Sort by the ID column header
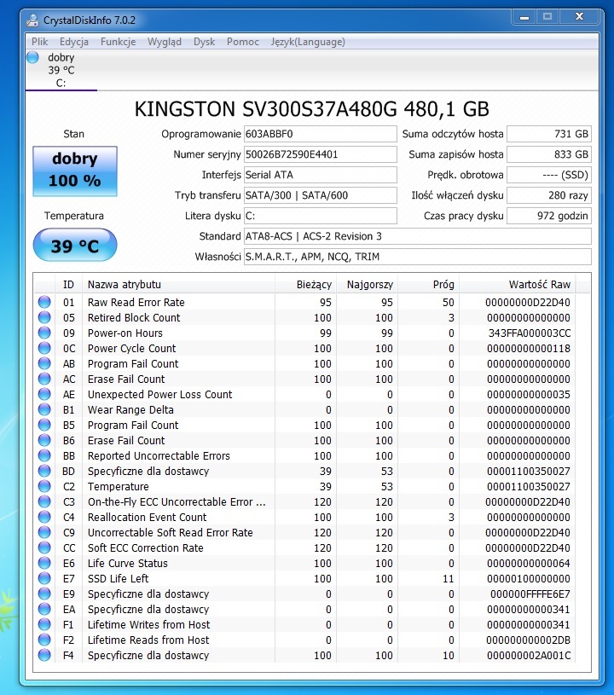This screenshot has width=614, height=695. point(68,284)
